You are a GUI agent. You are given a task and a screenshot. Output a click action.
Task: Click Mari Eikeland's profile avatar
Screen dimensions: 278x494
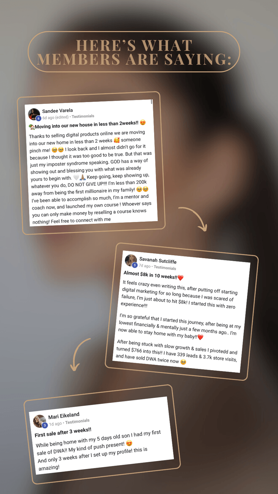[x=40, y=421]
